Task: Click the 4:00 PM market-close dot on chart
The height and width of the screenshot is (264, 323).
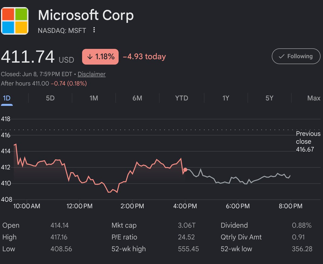Action: [185, 170]
